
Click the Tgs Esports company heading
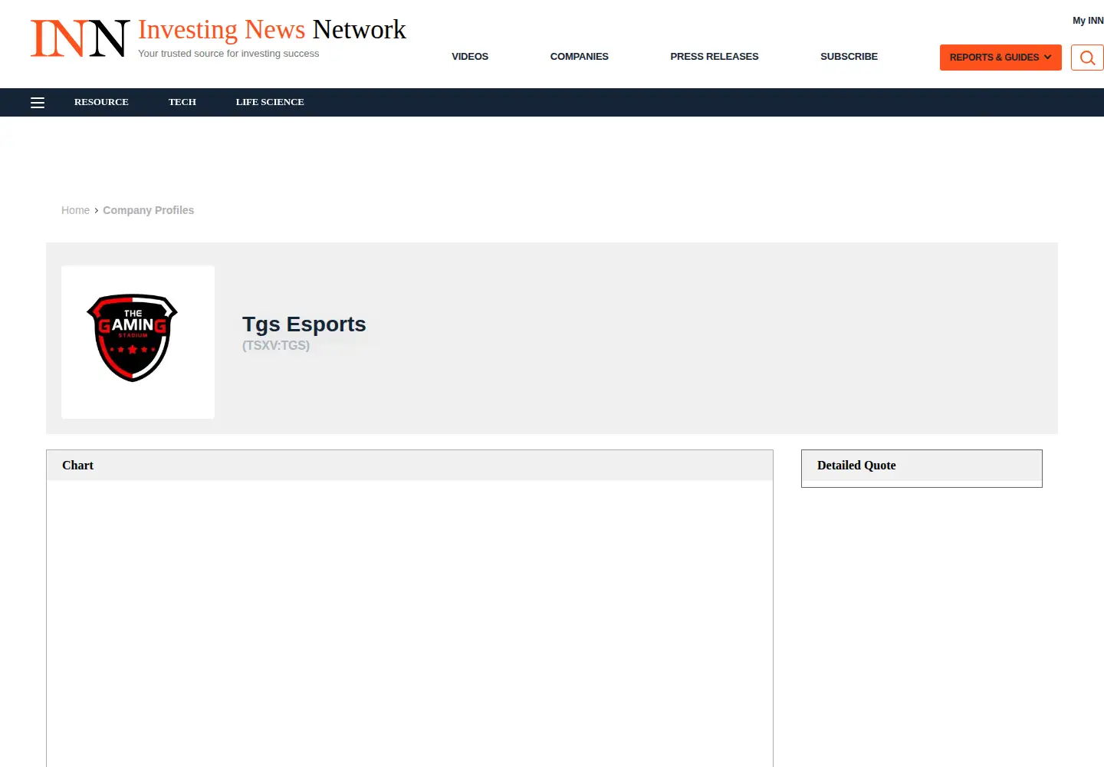pos(304,324)
